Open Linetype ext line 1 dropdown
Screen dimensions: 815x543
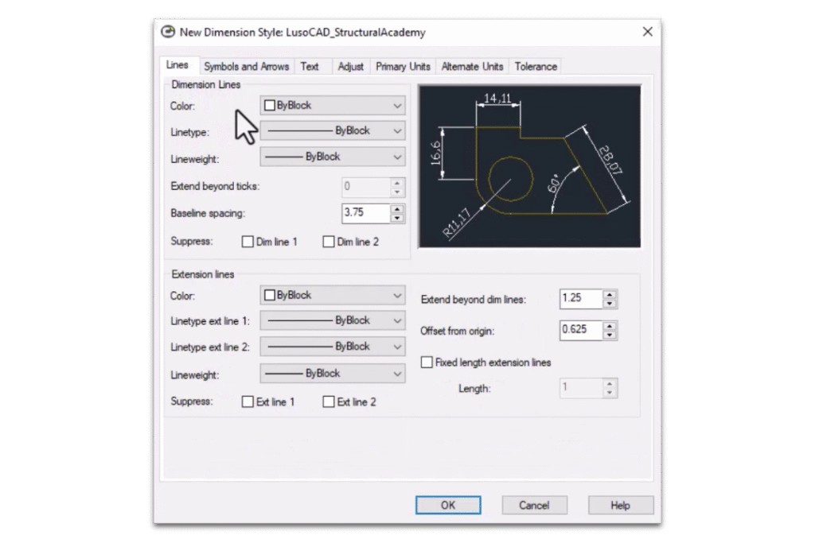(333, 321)
